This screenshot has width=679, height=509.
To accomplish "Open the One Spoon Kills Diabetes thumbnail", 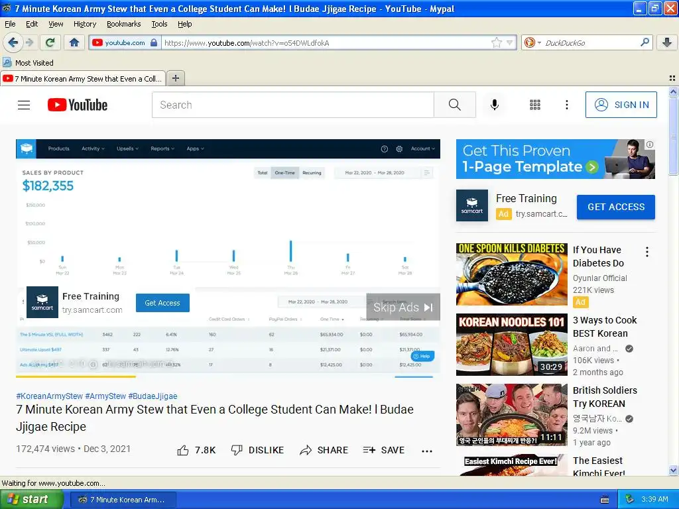I will coord(511,274).
